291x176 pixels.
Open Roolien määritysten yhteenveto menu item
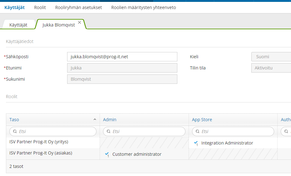[143, 7]
